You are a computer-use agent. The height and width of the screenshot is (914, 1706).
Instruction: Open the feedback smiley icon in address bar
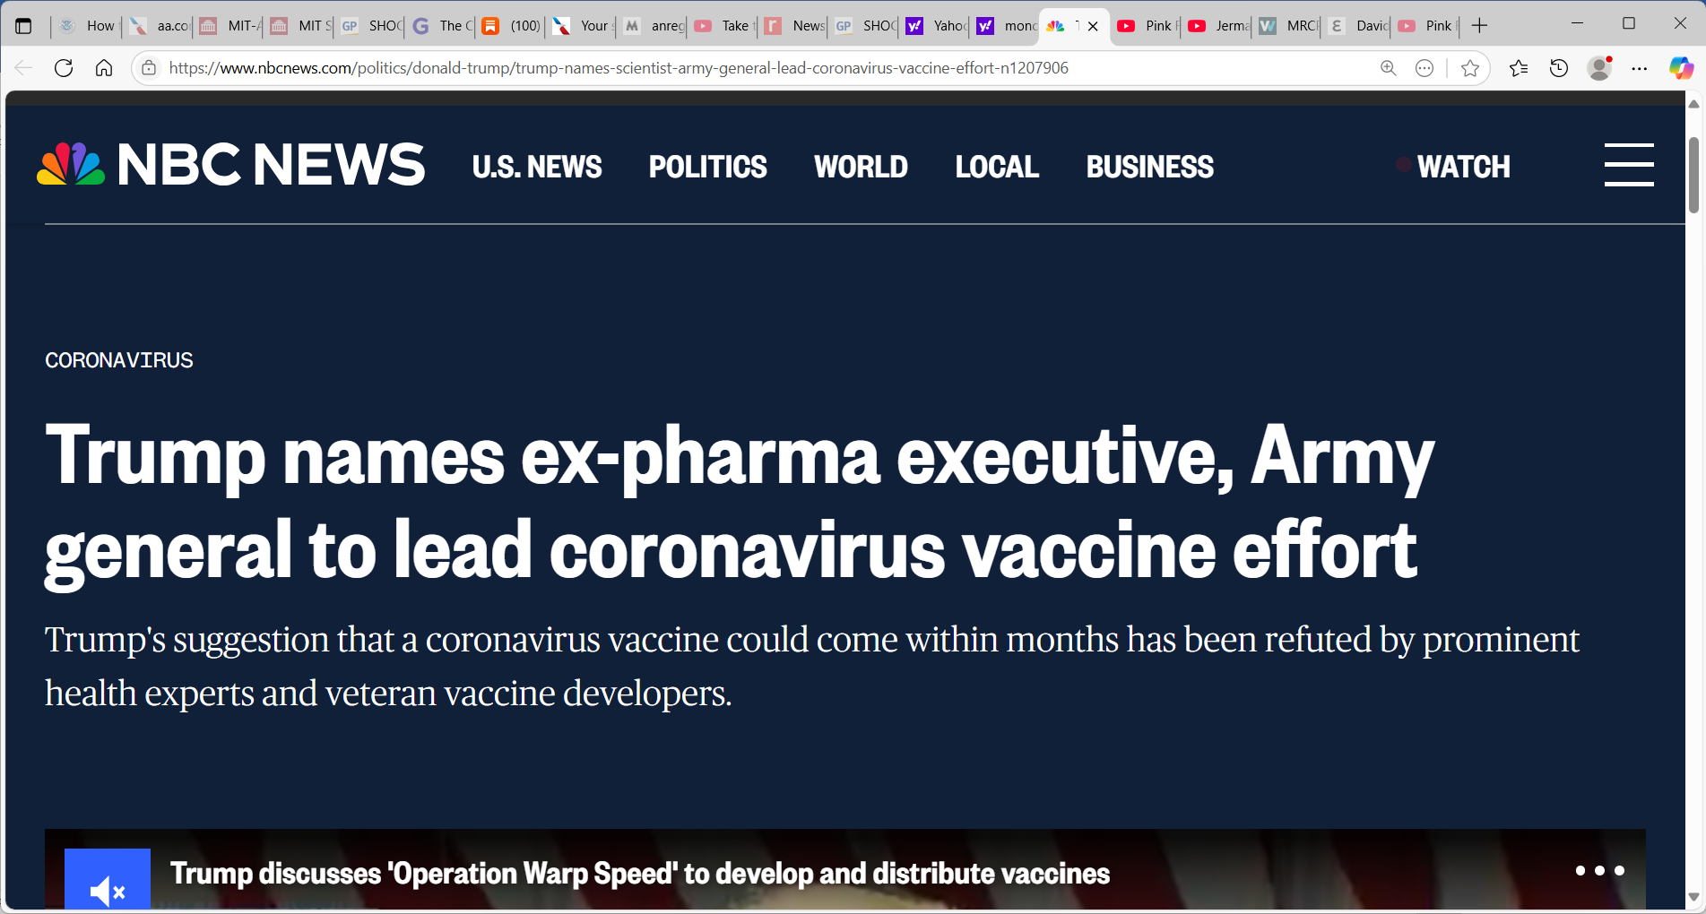[x=1425, y=68]
